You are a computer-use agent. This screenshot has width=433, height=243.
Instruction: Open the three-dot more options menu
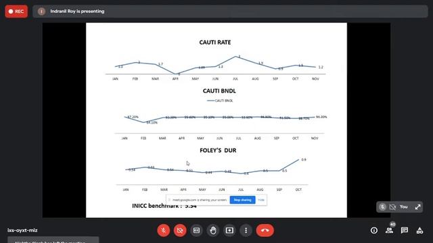point(246,230)
